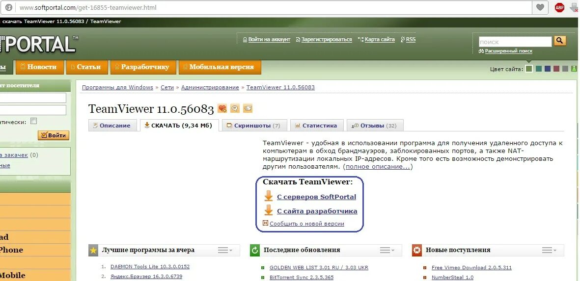Open the СКАЧАТЬ (9,34 Мб) tab

pyautogui.click(x=179, y=125)
